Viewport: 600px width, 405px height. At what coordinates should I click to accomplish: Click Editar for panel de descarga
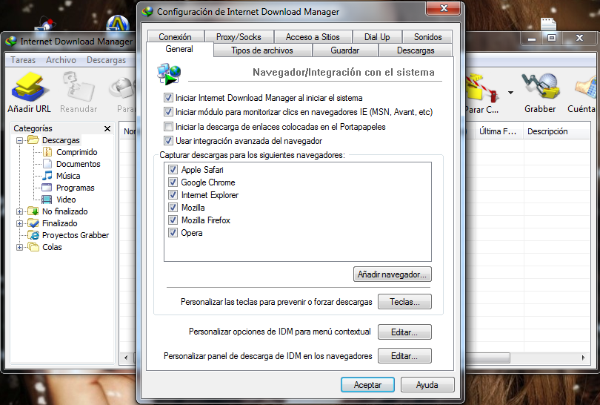tap(404, 355)
